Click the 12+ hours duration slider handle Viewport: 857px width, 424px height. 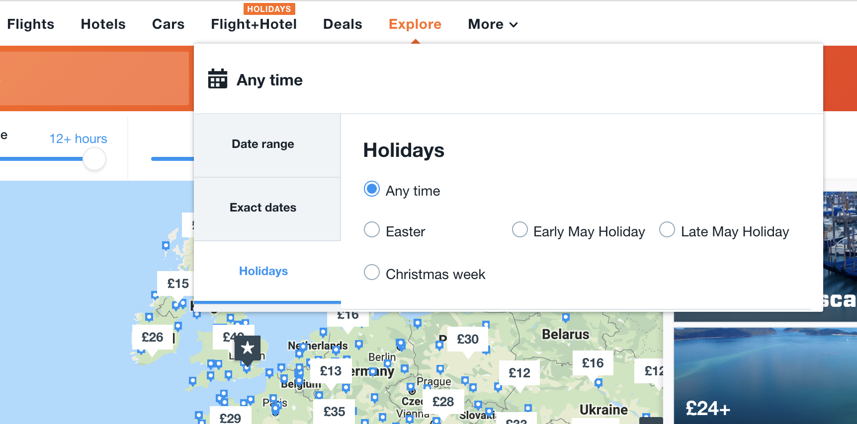click(x=94, y=159)
